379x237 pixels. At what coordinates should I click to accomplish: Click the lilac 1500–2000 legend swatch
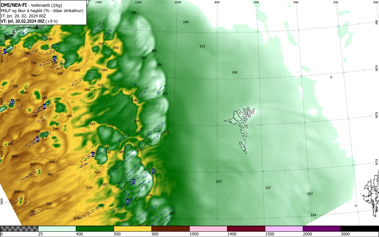click(284, 229)
